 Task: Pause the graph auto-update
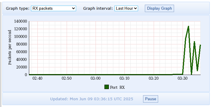(x=150, y=99)
